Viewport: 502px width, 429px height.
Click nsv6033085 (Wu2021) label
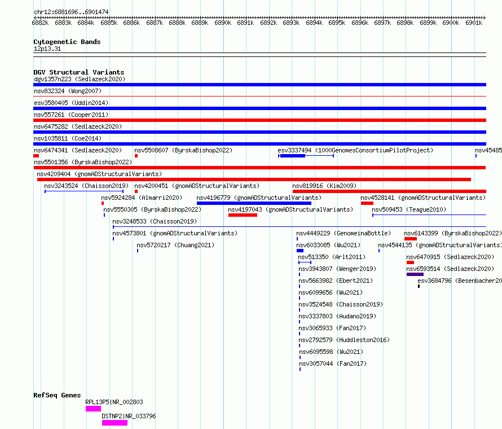(x=328, y=245)
